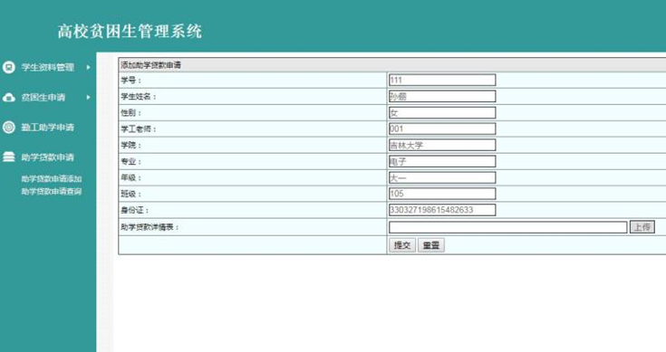The image size is (666, 352).
Task: Open the 贫困生申请 menu
Action: [x=43, y=98]
